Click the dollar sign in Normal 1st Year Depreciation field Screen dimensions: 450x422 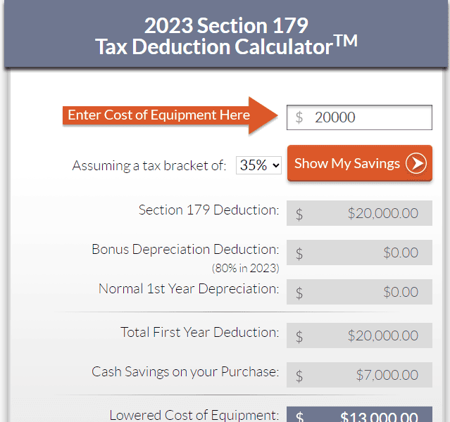click(299, 293)
